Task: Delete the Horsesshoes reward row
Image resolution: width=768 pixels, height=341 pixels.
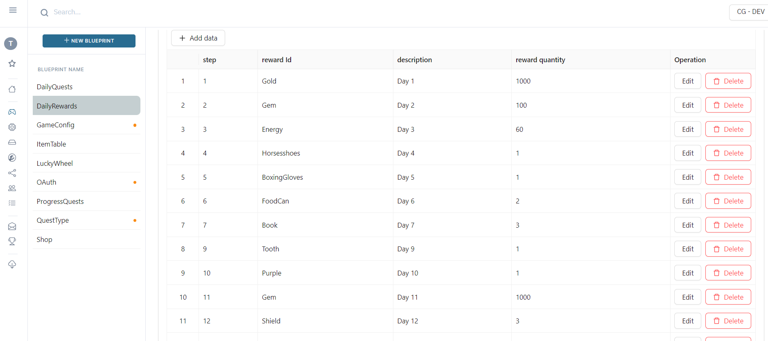Action: point(728,153)
